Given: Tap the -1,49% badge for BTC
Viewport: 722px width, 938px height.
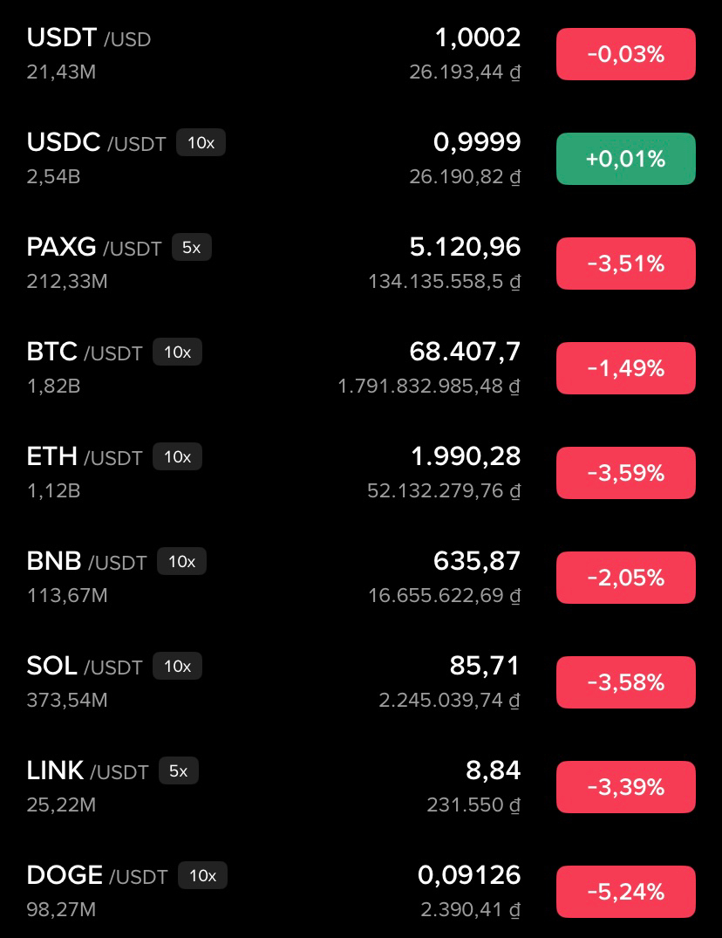Looking at the screenshot, I should [x=626, y=368].
